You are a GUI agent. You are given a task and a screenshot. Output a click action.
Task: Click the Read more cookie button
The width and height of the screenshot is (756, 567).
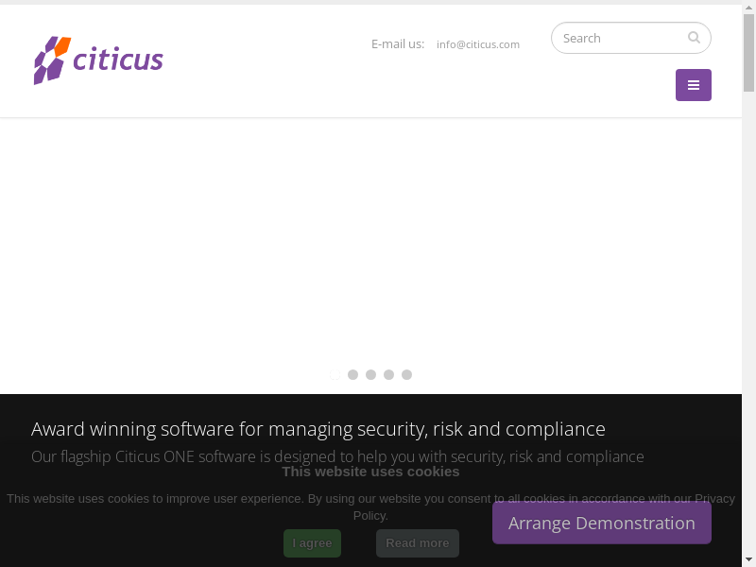[x=418, y=543]
